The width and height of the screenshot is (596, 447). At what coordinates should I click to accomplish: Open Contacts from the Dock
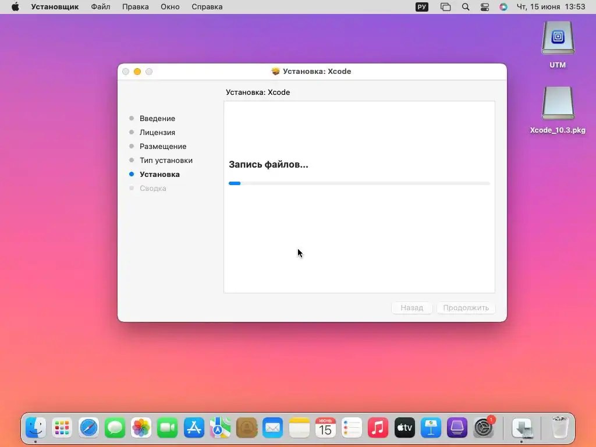247,428
